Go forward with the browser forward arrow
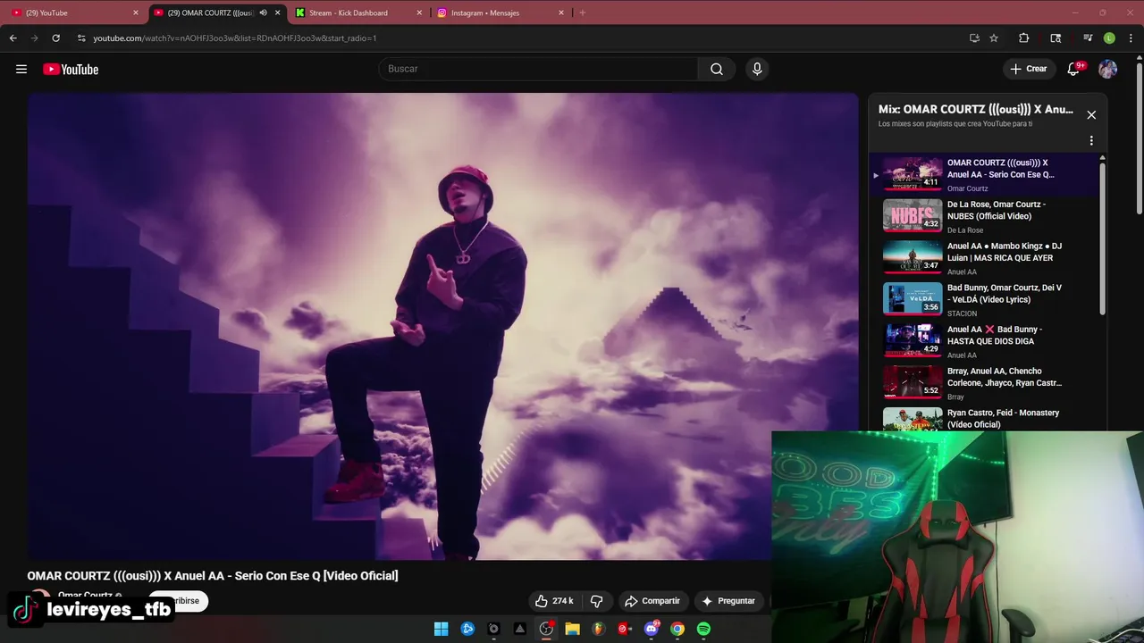1144x643 pixels. click(34, 38)
